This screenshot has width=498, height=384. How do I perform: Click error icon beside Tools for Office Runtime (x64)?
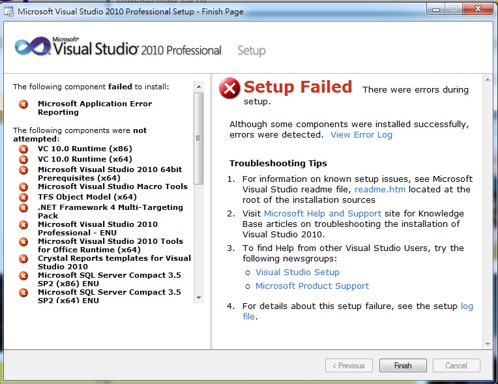pos(23,242)
